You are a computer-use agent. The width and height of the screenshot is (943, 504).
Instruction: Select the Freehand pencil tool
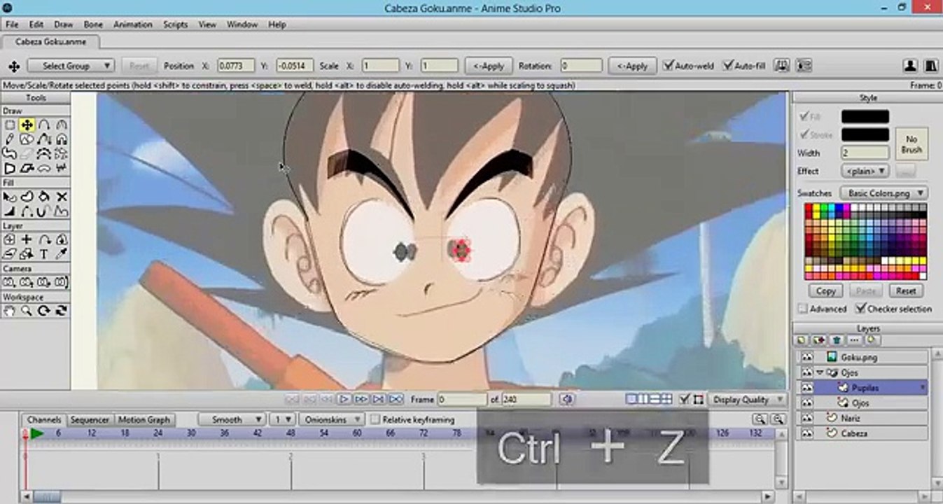(10, 139)
